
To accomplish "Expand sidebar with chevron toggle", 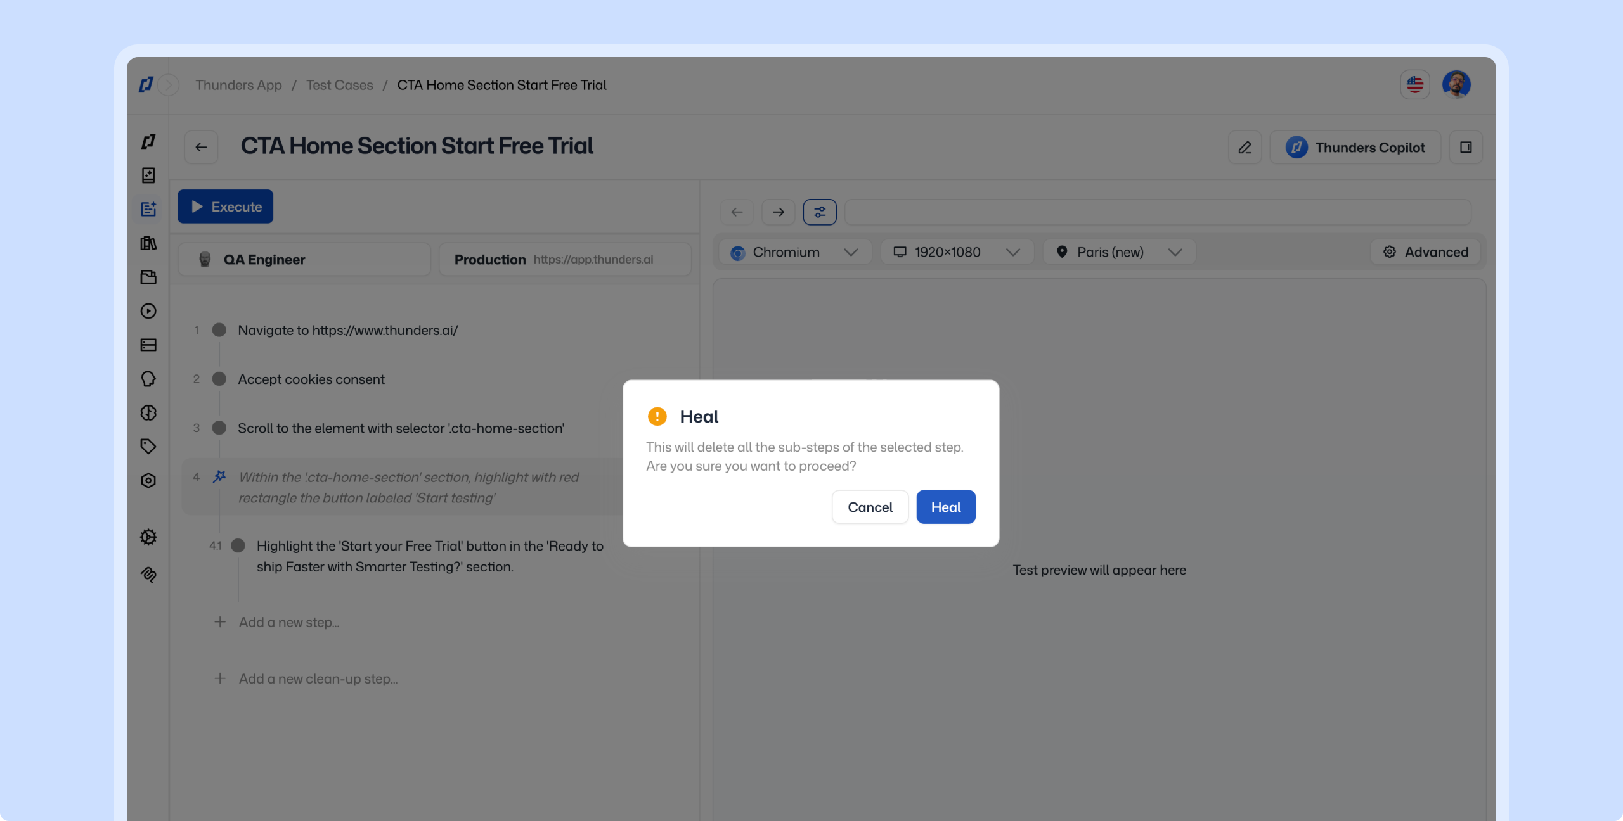I will [x=169, y=85].
